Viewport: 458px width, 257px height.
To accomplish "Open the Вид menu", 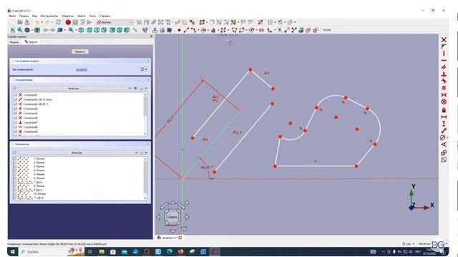I will [34, 16].
